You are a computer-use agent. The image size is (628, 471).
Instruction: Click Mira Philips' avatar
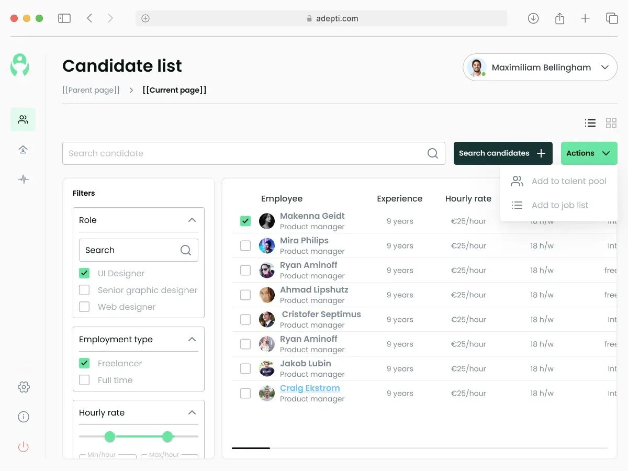tap(267, 245)
